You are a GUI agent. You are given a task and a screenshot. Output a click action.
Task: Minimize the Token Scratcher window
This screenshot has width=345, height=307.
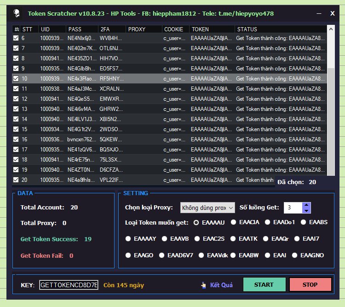tap(319, 13)
